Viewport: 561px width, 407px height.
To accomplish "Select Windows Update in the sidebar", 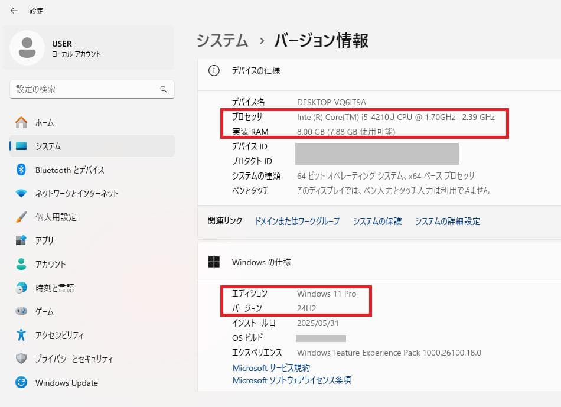I will pos(92,382).
